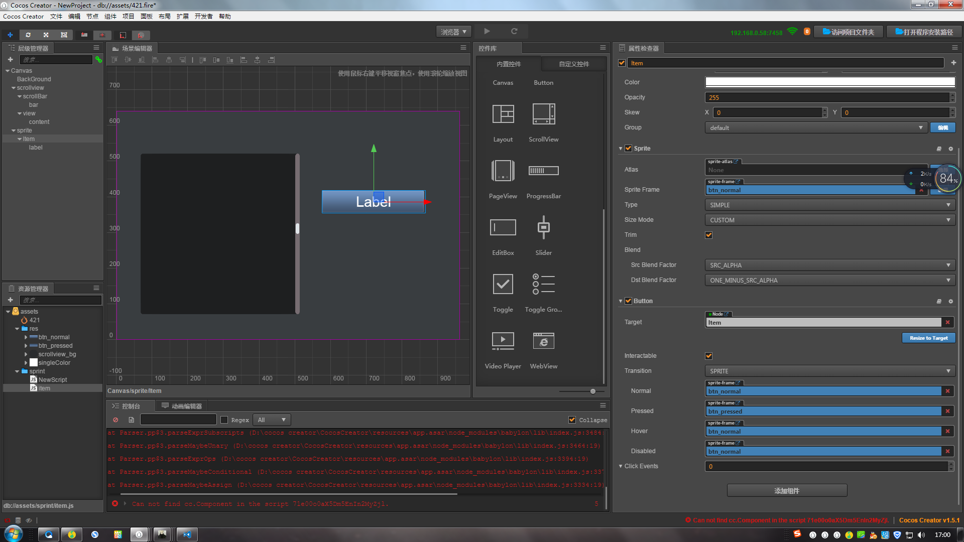Toggle the console Collapse checkbox
The height and width of the screenshot is (542, 964).
pyautogui.click(x=572, y=420)
